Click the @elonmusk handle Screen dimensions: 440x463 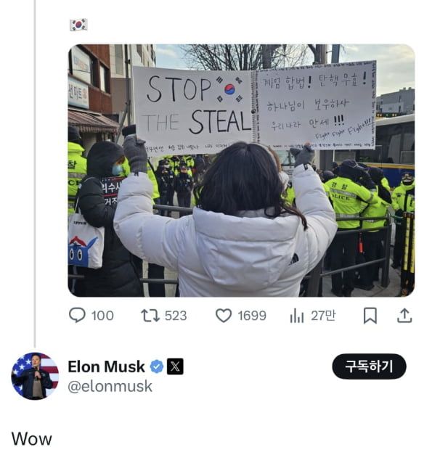coord(110,386)
